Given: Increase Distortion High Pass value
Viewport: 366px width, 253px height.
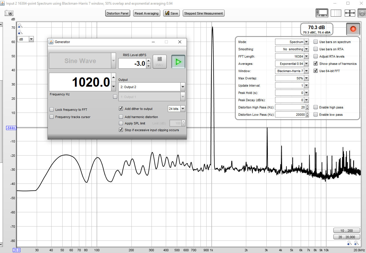Looking at the screenshot, I should pyautogui.click(x=307, y=106).
